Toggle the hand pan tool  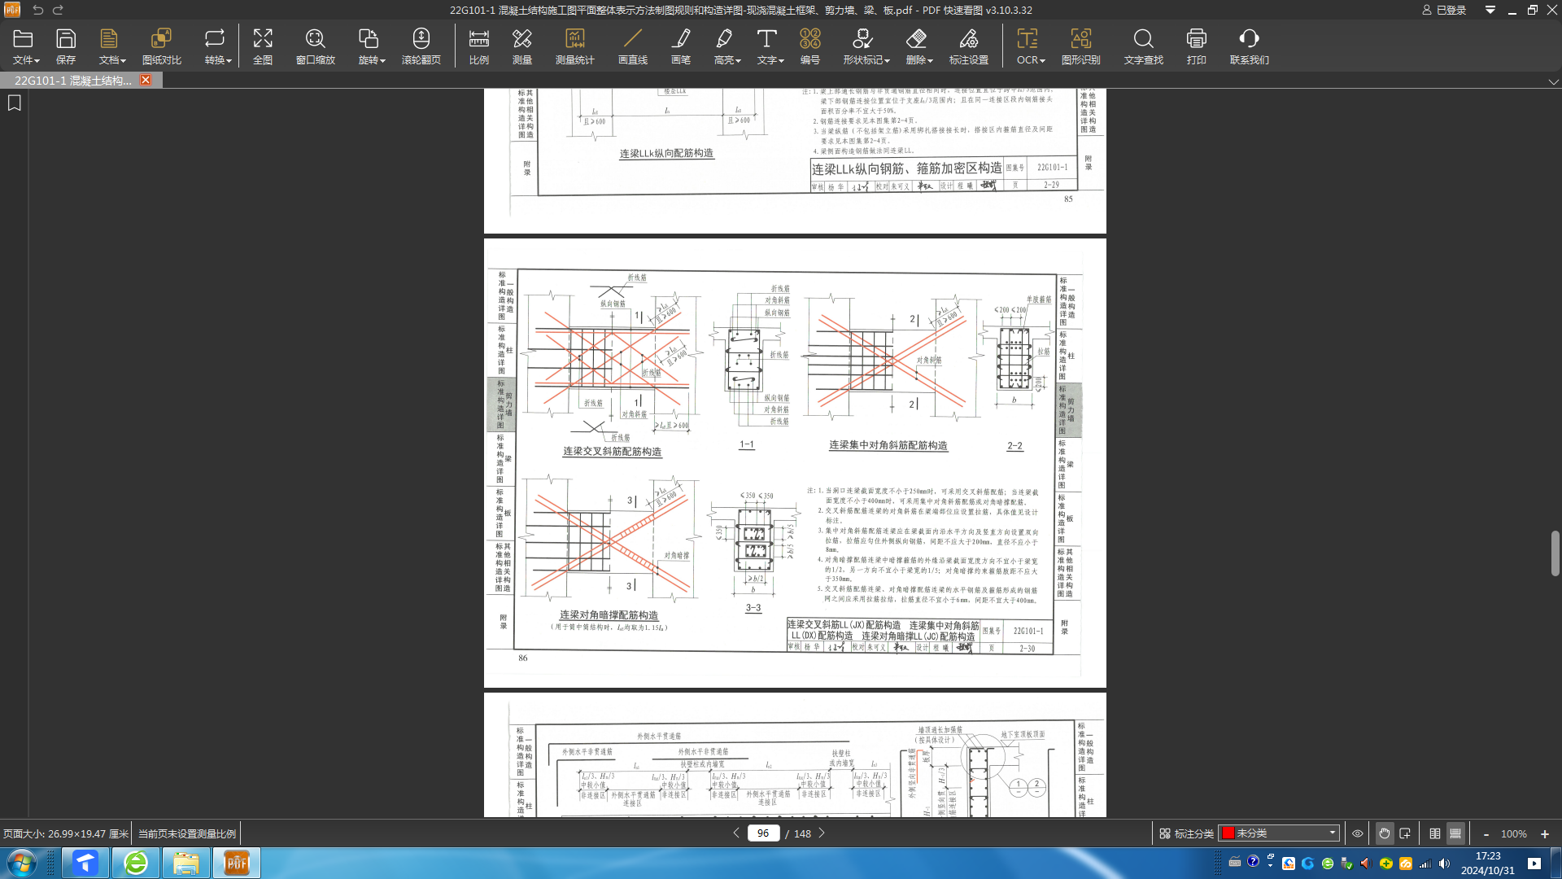(x=1384, y=833)
